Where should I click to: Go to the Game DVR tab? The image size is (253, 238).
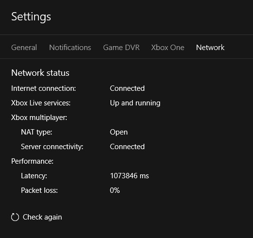pos(121,48)
